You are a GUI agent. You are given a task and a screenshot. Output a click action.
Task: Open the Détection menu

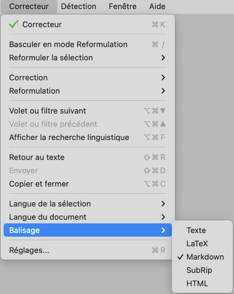78,7
